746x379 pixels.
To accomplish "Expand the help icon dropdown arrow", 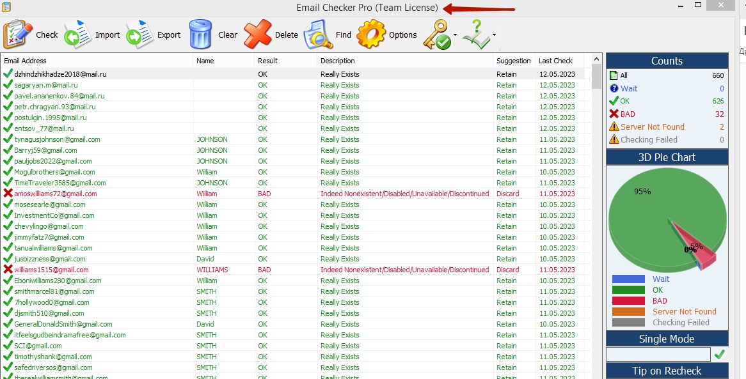I will tap(494, 35).
